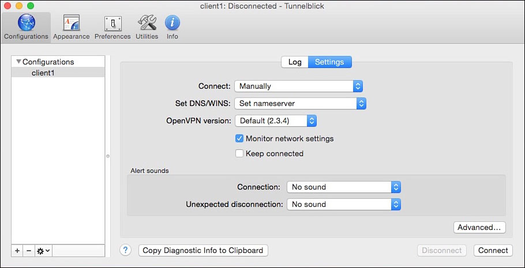Screen dimensions: 525x268
Task: Click the blue question mark help button
Action: click(125, 250)
